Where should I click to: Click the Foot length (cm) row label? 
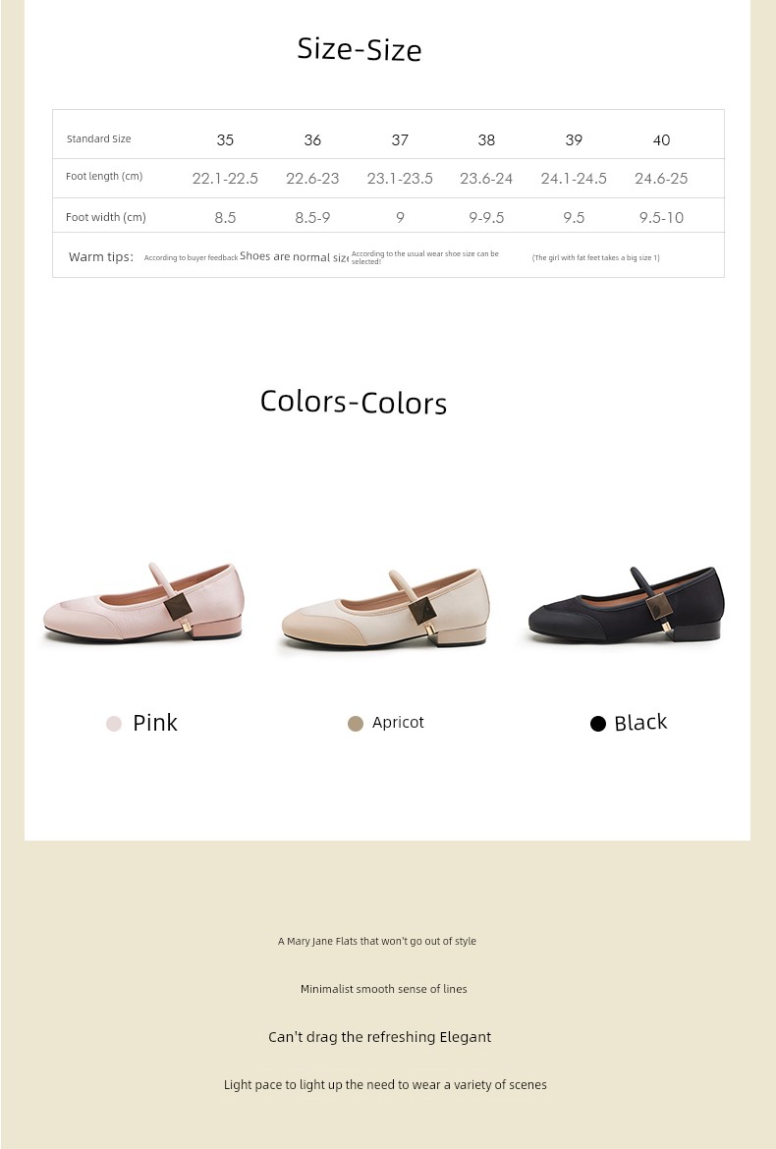[104, 177]
